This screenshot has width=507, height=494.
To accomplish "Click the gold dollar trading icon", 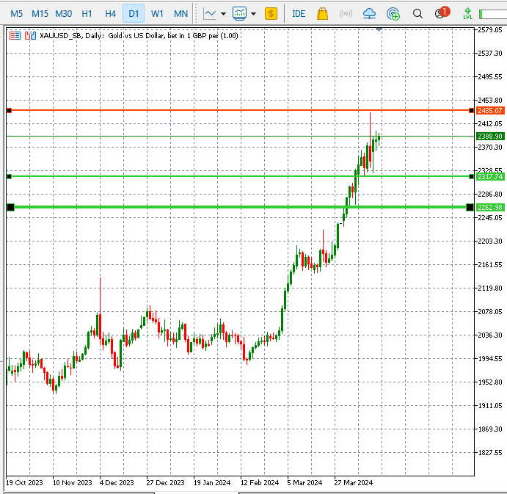I will pyautogui.click(x=271, y=13).
